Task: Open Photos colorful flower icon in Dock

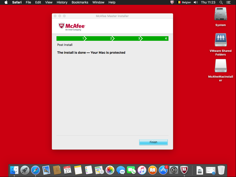Action: (x=110, y=170)
